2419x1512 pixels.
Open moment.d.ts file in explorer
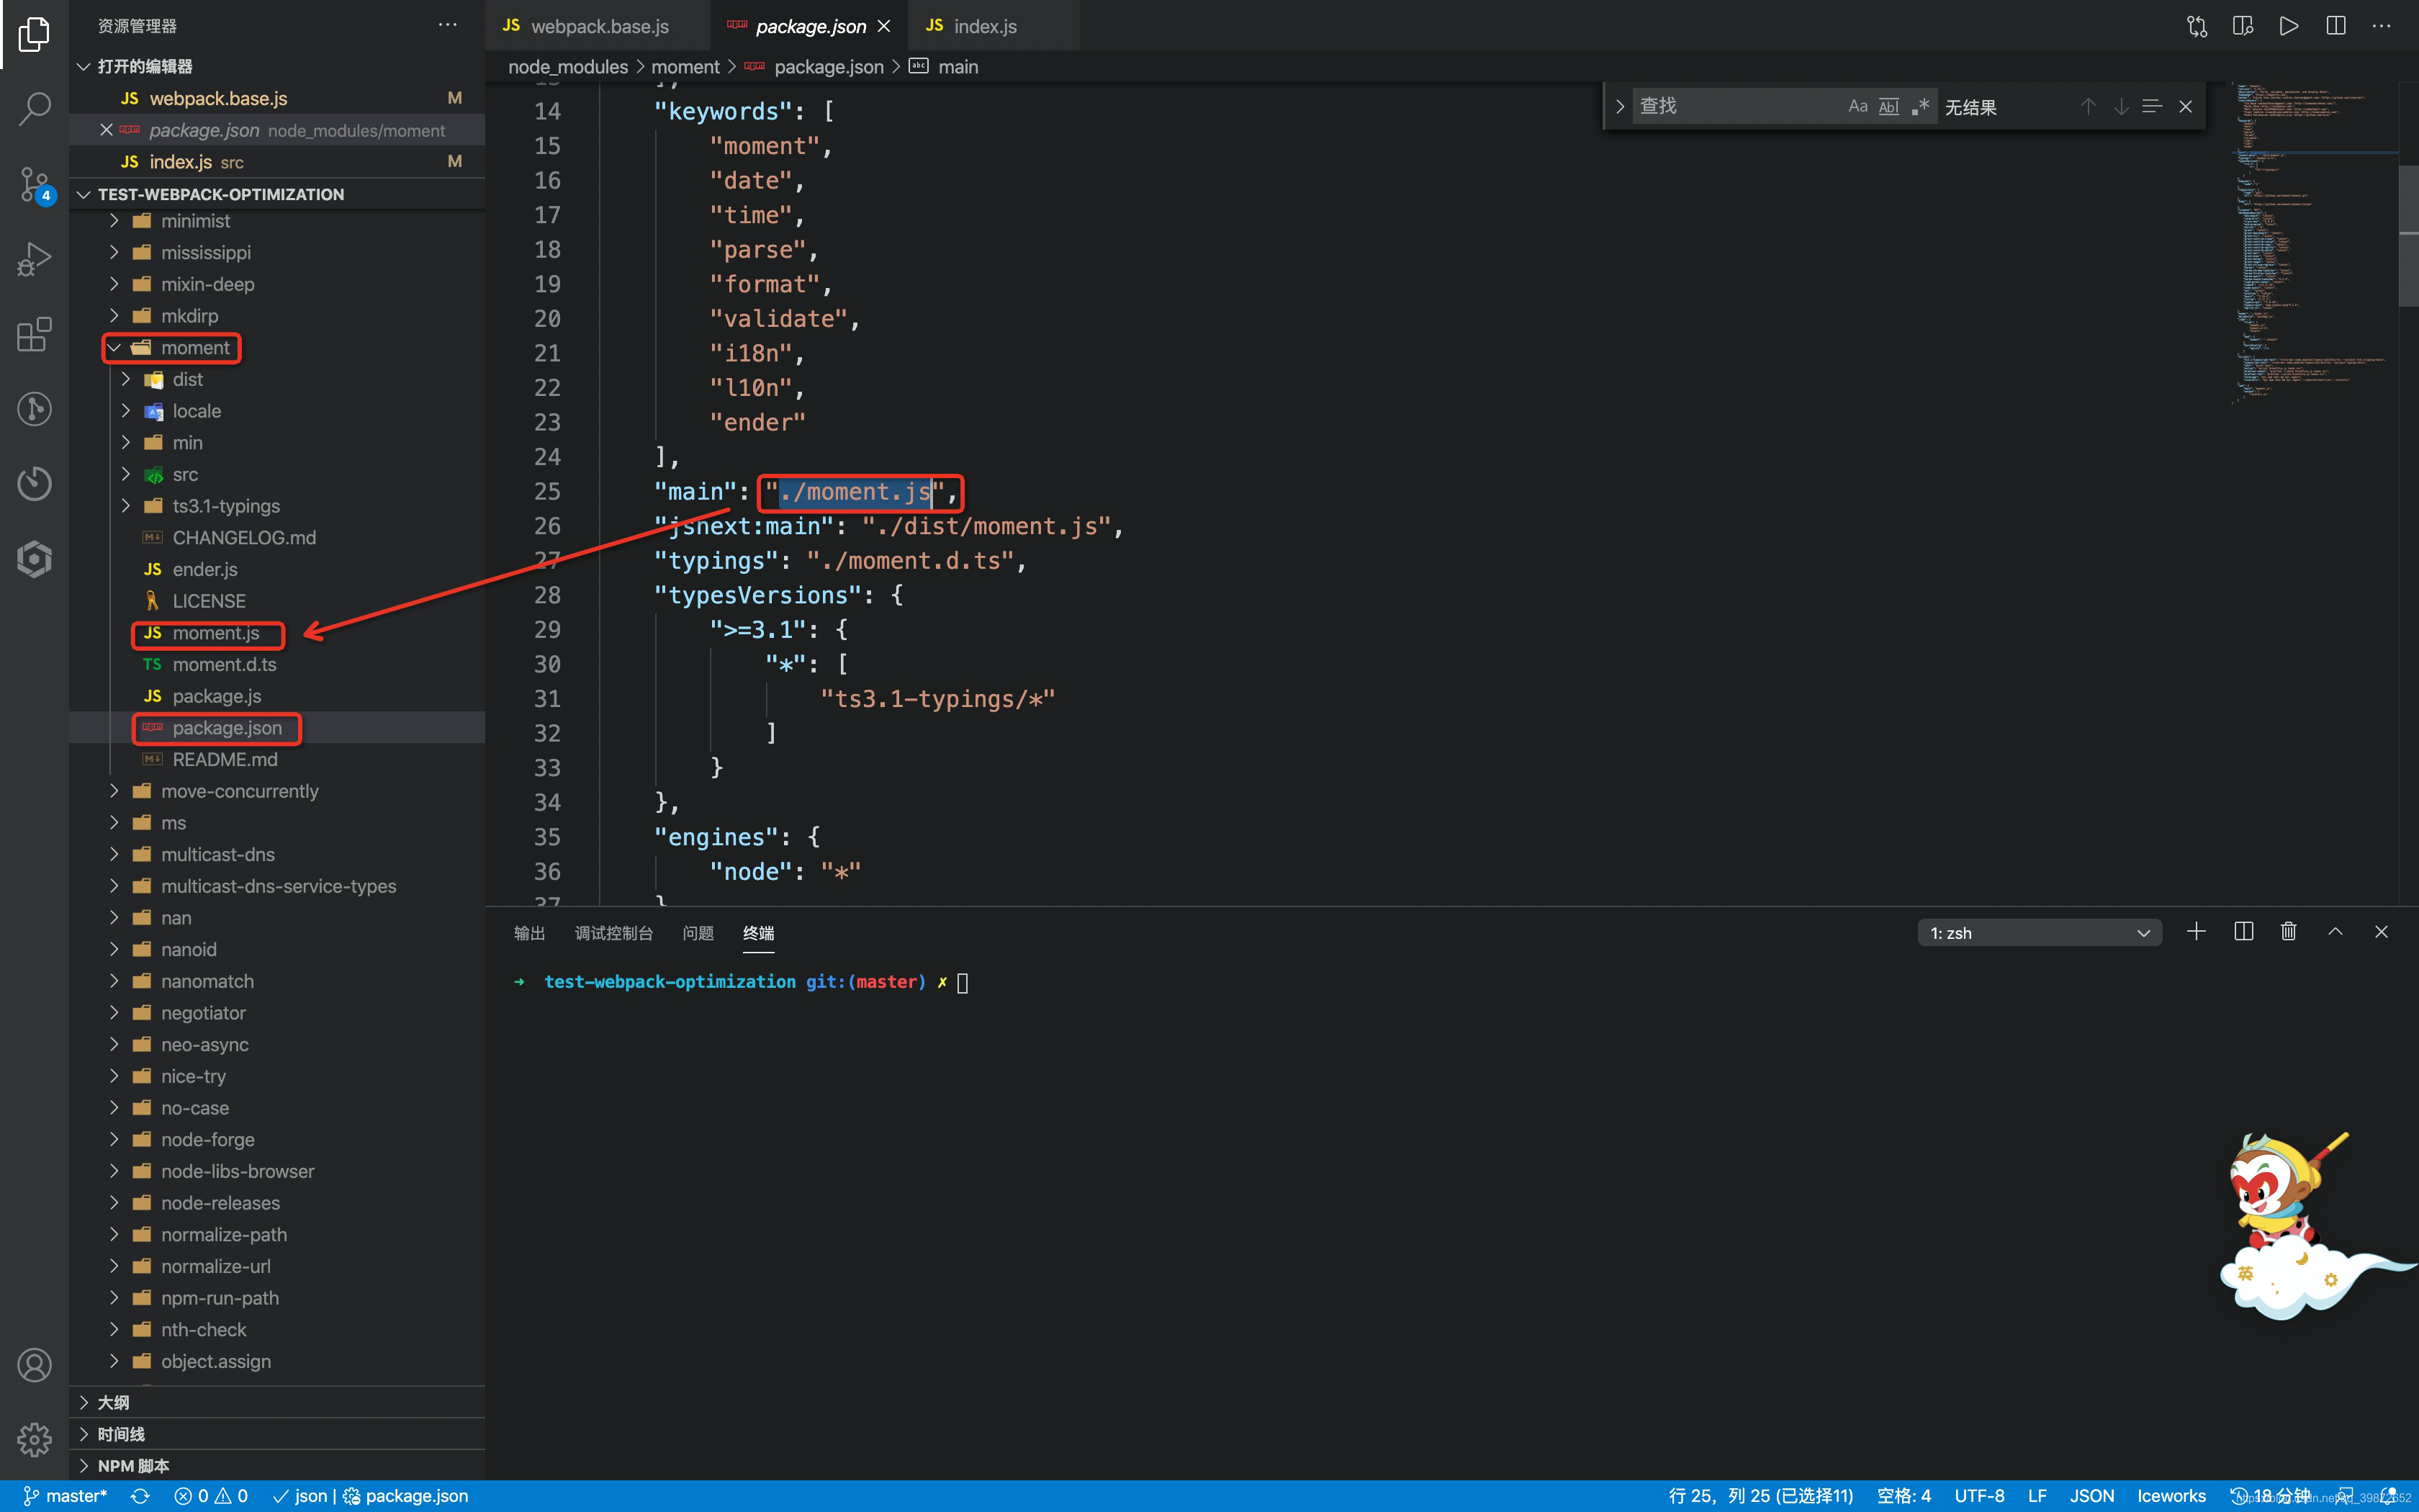224,665
